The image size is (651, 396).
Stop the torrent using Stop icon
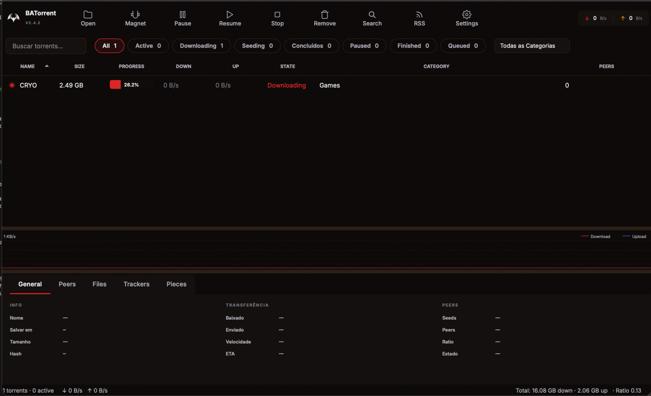[278, 15]
